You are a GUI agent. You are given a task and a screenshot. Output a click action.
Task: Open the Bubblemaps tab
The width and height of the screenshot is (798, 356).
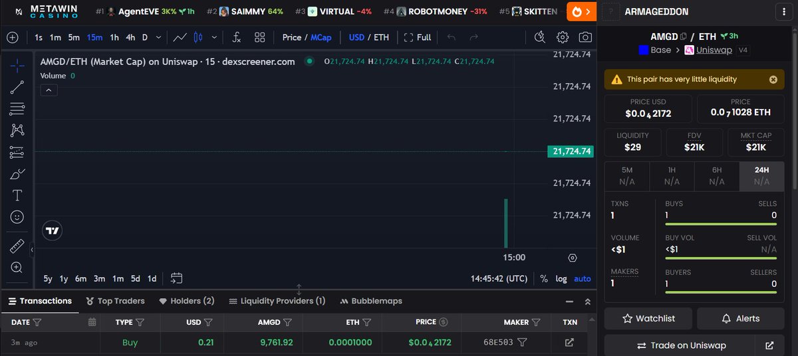tap(371, 301)
